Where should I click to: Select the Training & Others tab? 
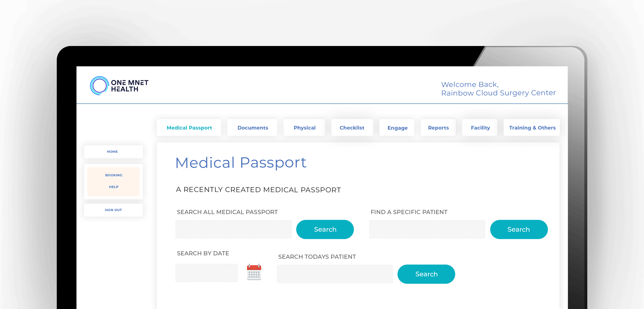point(532,127)
